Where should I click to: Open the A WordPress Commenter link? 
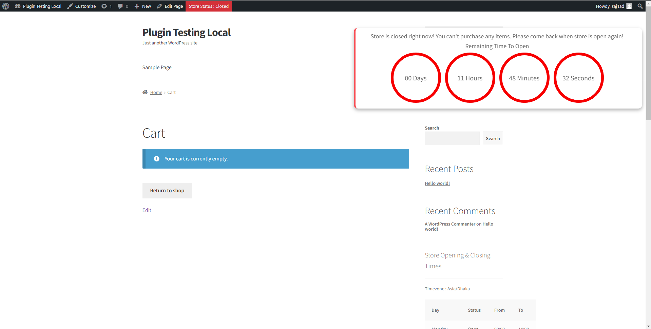click(450, 224)
